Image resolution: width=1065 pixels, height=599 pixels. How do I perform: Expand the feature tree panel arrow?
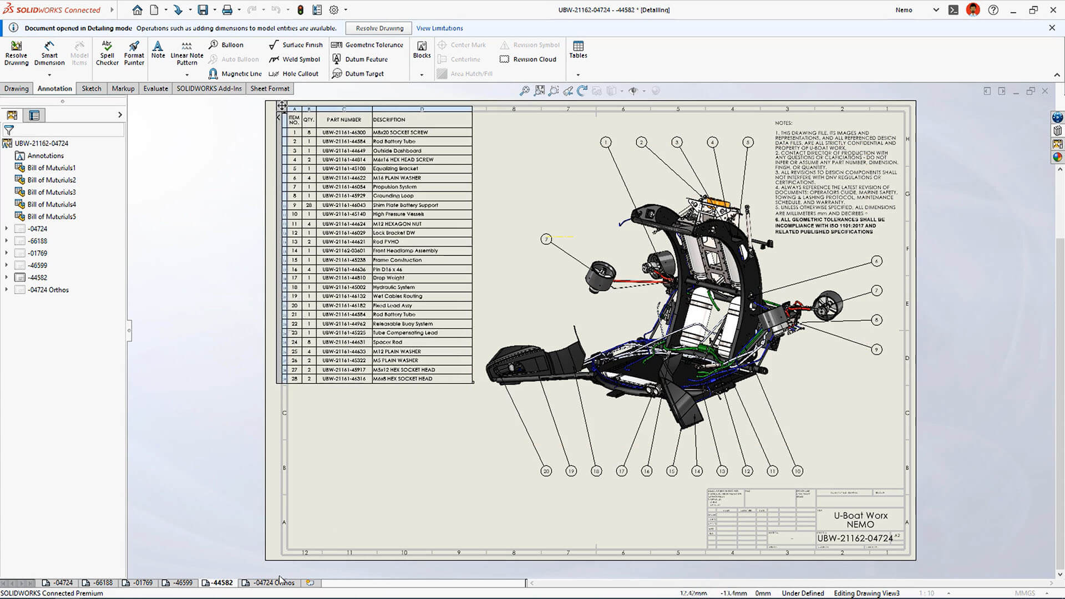(120, 115)
